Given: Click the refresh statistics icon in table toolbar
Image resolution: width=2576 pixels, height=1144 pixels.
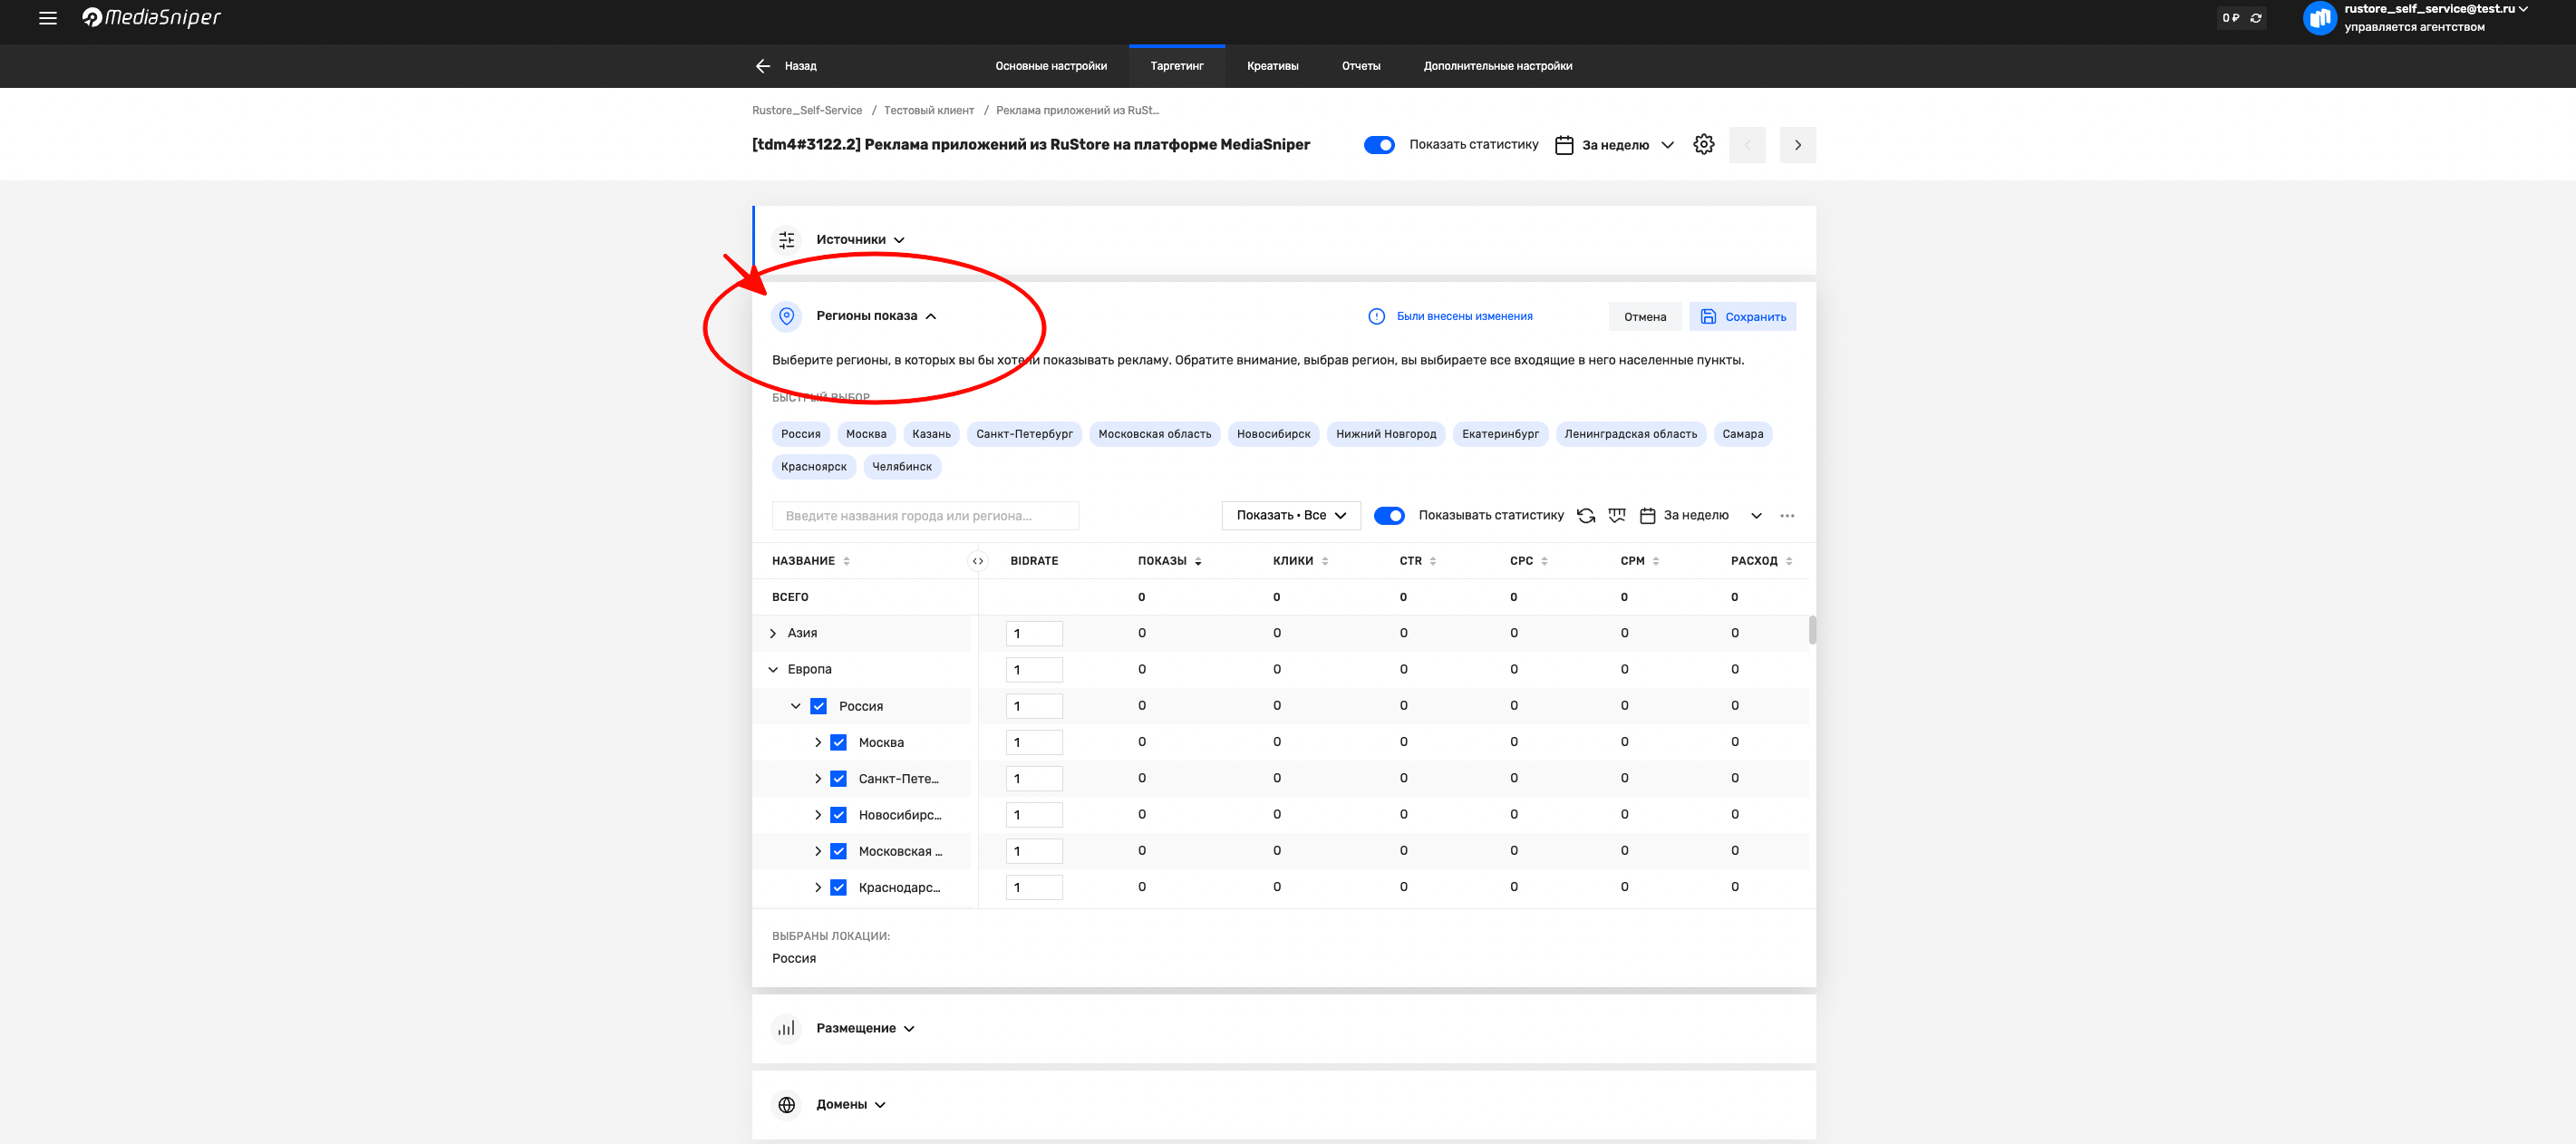Looking at the screenshot, I should click(x=1586, y=516).
